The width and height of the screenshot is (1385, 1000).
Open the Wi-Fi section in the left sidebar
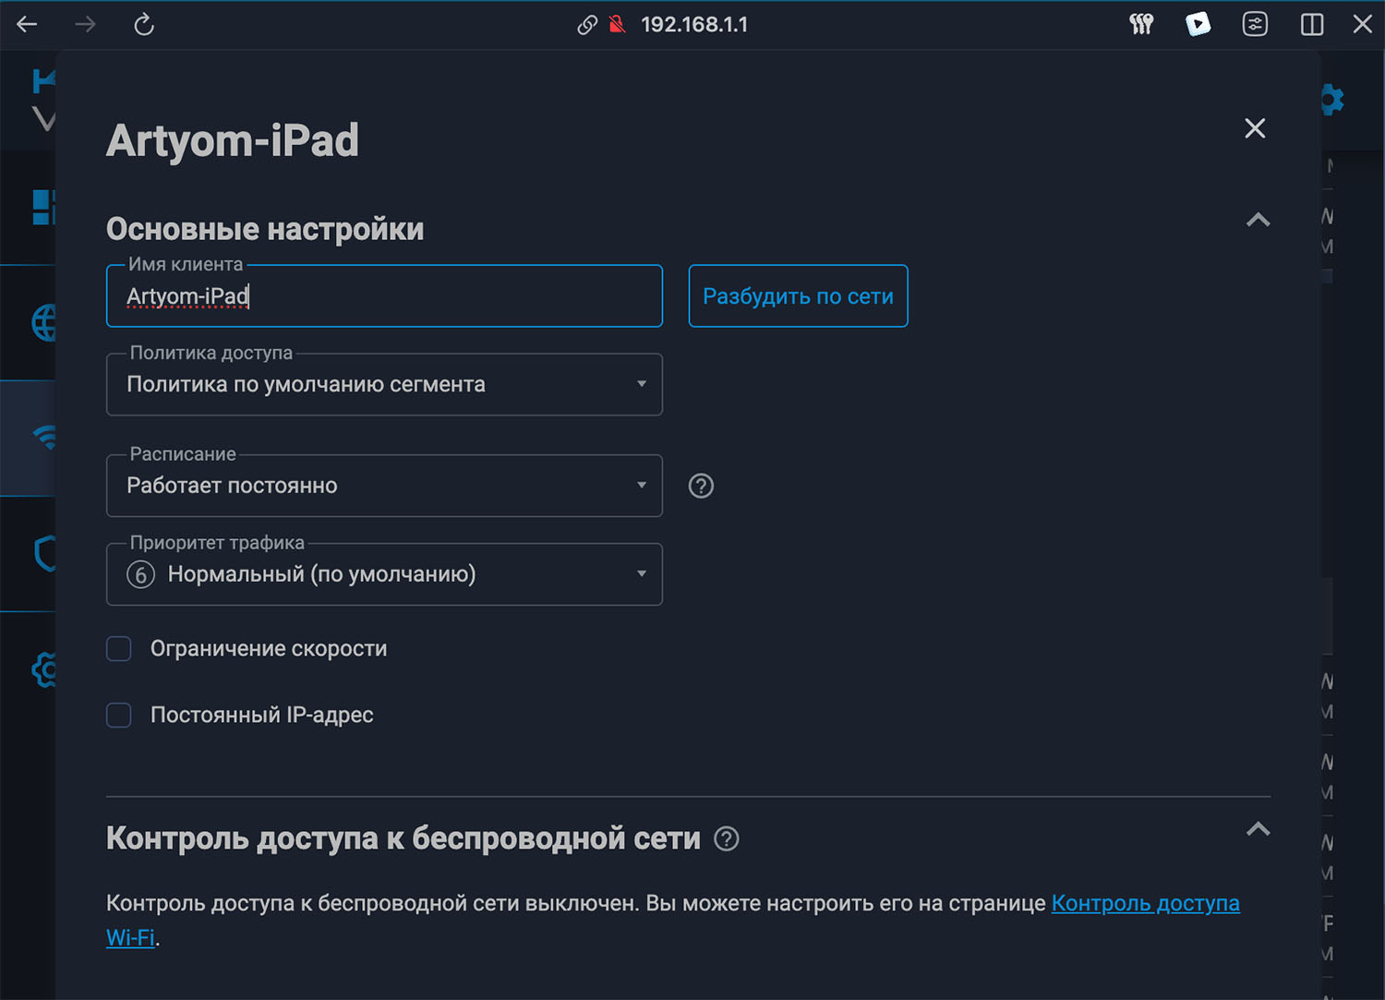(x=44, y=437)
